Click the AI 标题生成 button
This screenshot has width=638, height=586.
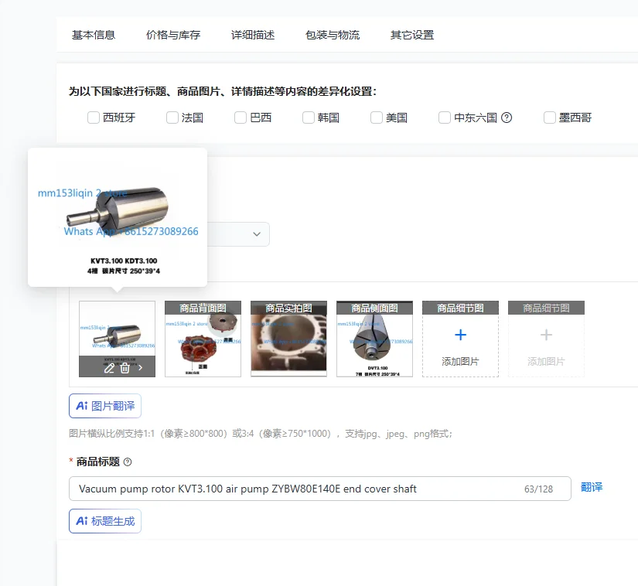pyautogui.click(x=105, y=521)
